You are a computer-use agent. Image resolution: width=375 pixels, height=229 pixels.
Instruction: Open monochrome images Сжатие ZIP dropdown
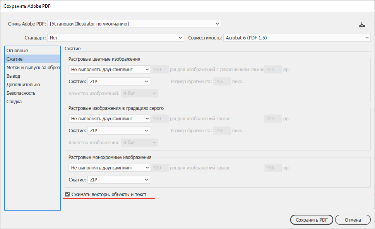[119, 180]
